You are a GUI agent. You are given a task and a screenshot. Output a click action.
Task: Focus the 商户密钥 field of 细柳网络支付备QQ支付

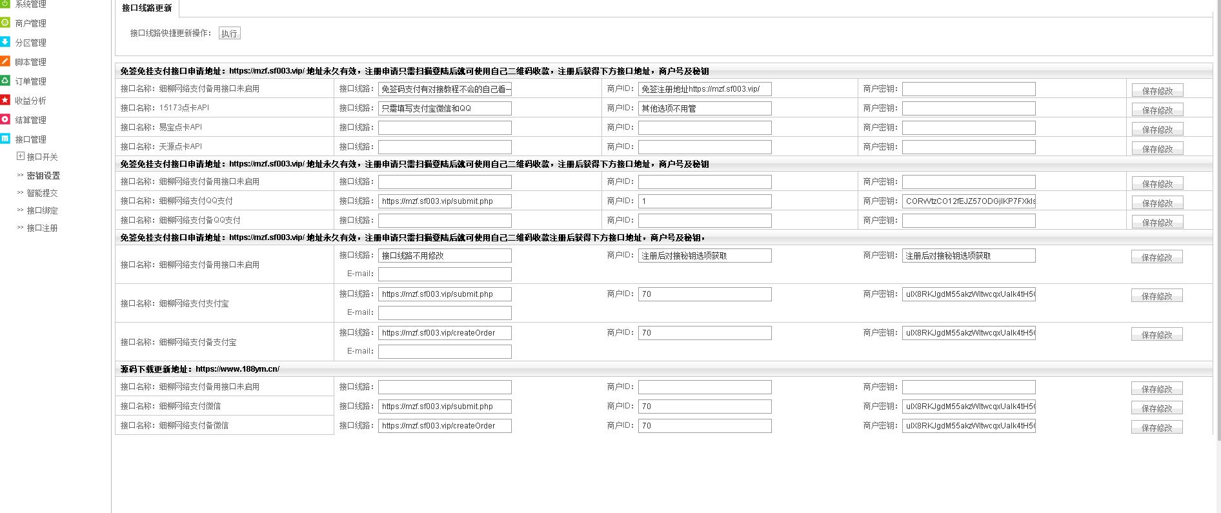(969, 221)
